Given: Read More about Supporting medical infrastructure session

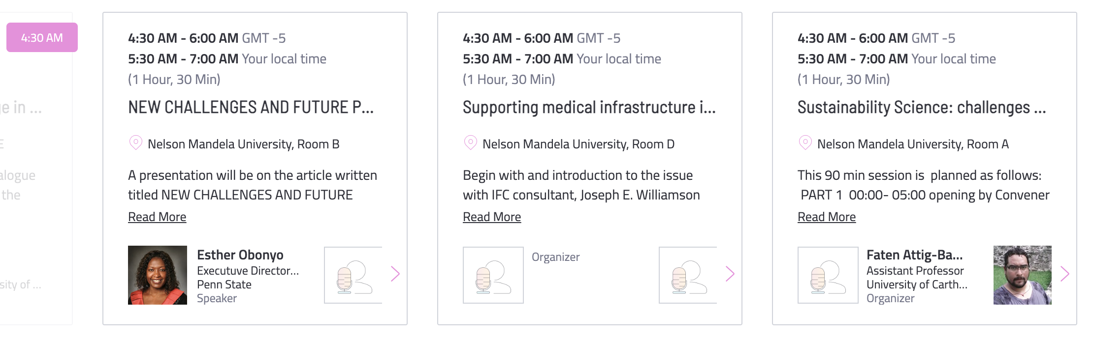Looking at the screenshot, I should click(492, 217).
